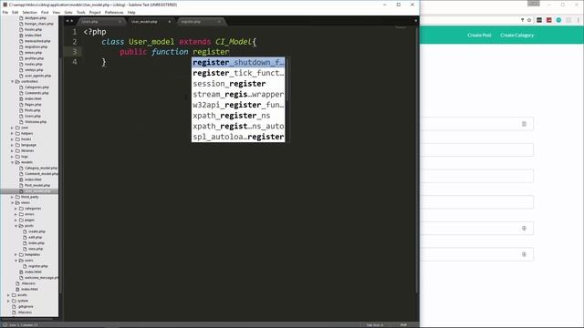Viewport: 584px width, 328px height.
Task: Click the tab scroll-left arrow
Action: point(68,21)
